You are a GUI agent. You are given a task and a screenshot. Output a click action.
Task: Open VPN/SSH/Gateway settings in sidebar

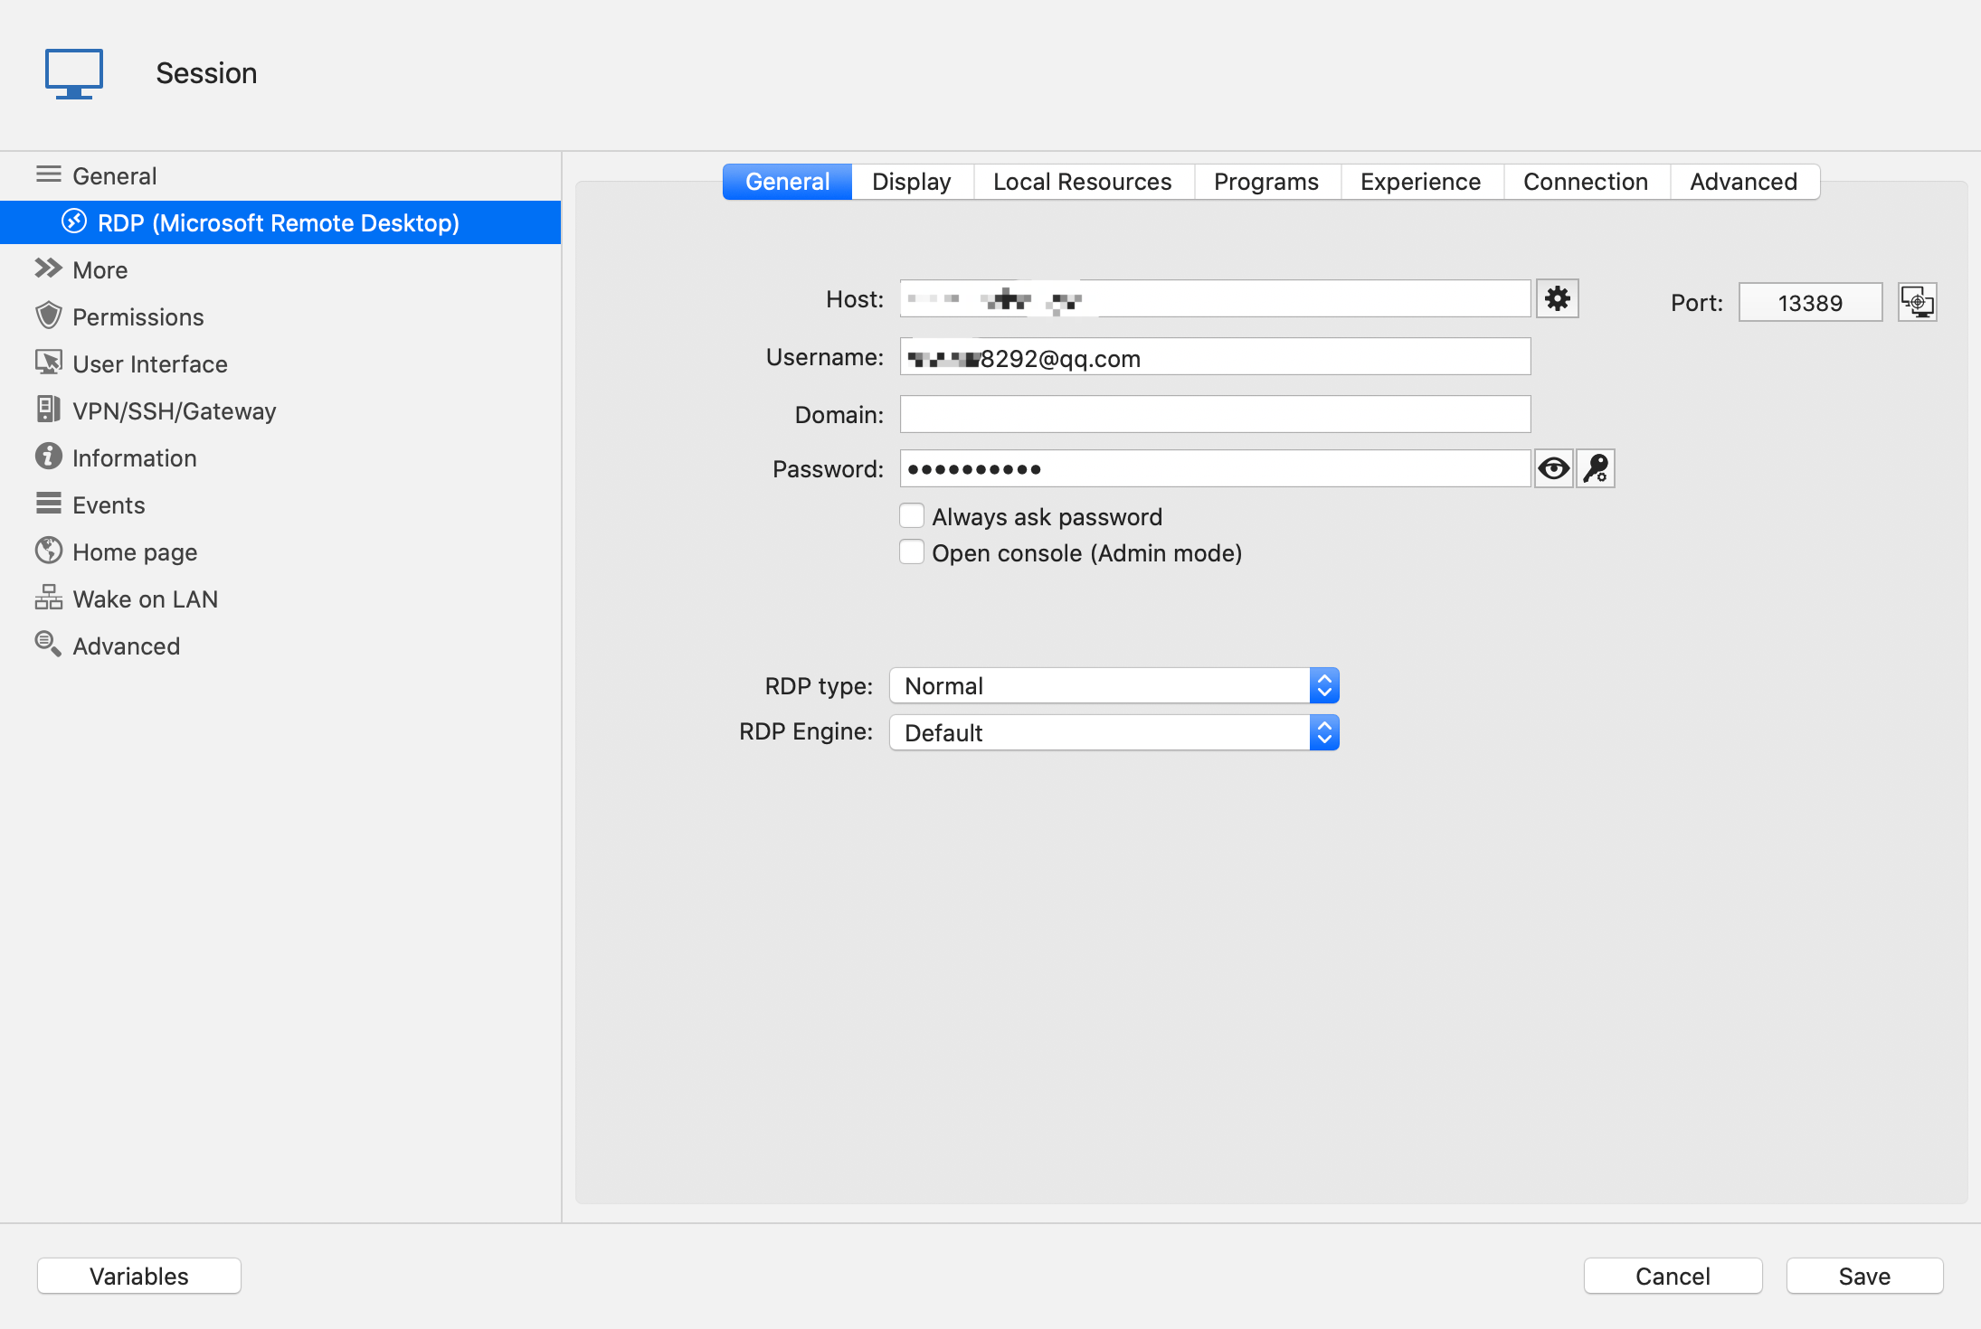[x=174, y=411]
